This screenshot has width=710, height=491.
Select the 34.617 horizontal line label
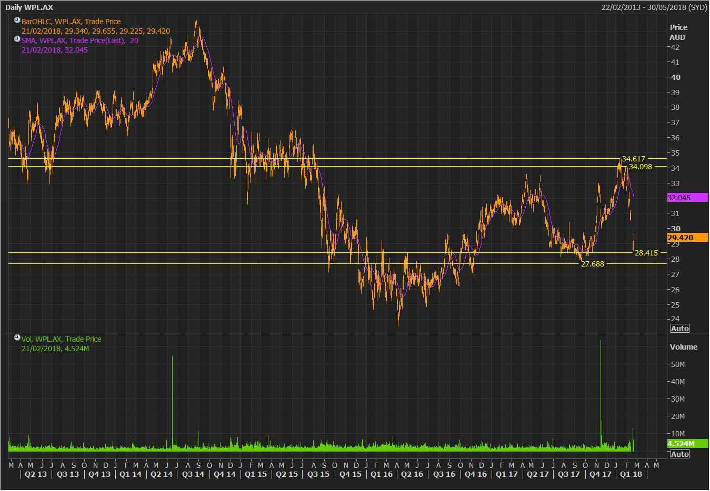coord(633,159)
